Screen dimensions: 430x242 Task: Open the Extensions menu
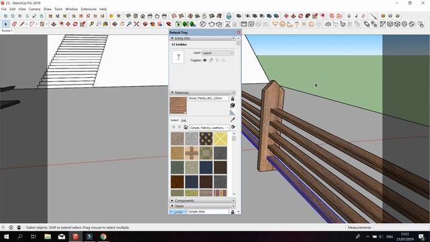point(89,9)
